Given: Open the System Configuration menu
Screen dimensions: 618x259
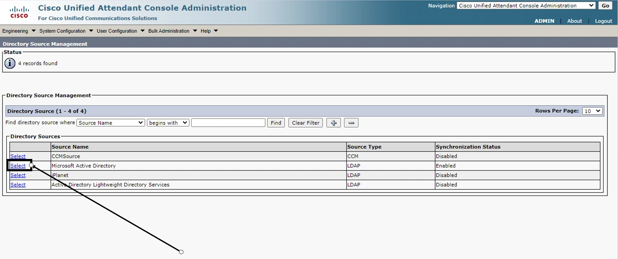Looking at the screenshot, I should coord(66,31).
